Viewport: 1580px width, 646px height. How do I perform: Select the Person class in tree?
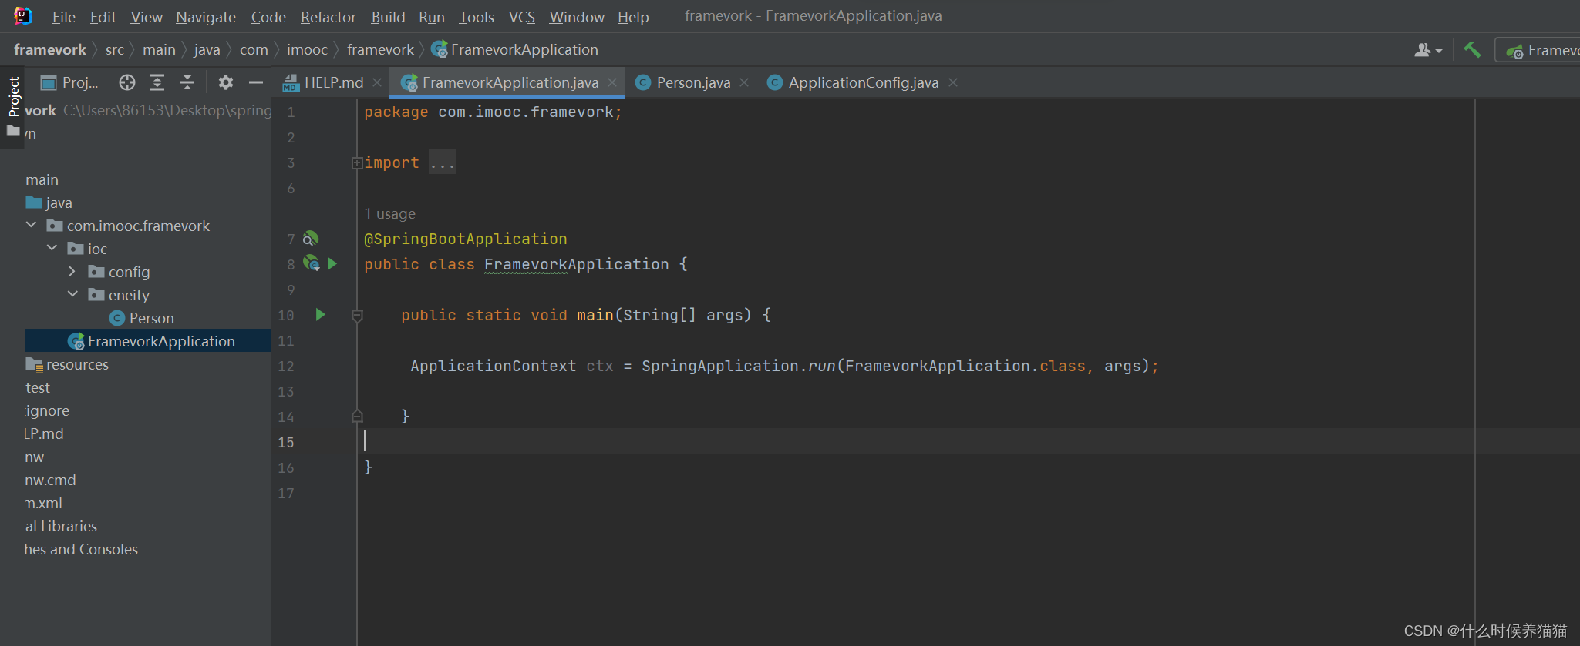coord(143,318)
